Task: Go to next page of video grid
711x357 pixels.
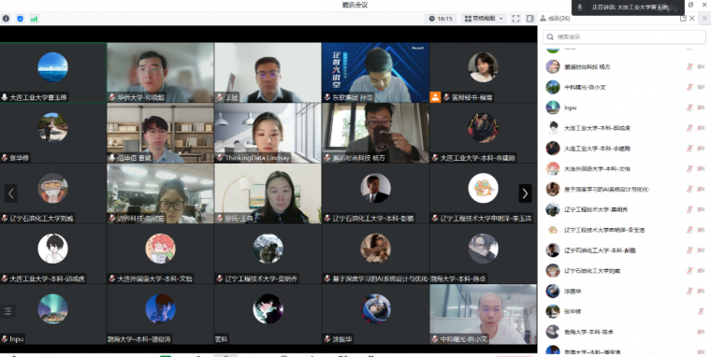Action: coord(525,193)
